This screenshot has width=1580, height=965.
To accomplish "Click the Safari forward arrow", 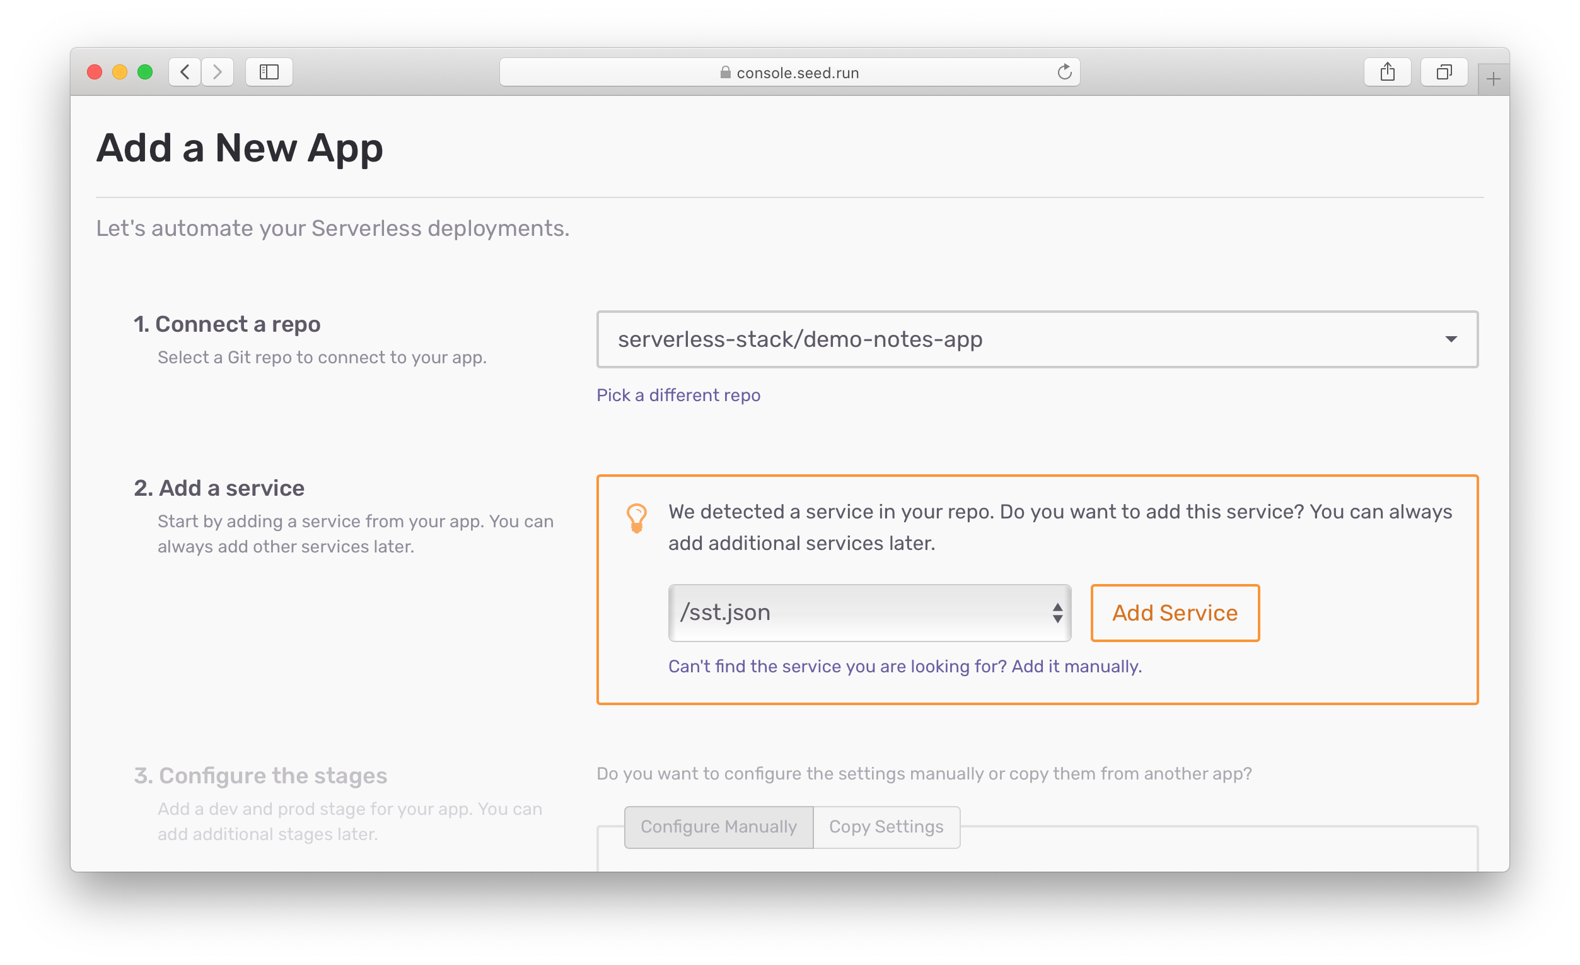I will pos(218,72).
